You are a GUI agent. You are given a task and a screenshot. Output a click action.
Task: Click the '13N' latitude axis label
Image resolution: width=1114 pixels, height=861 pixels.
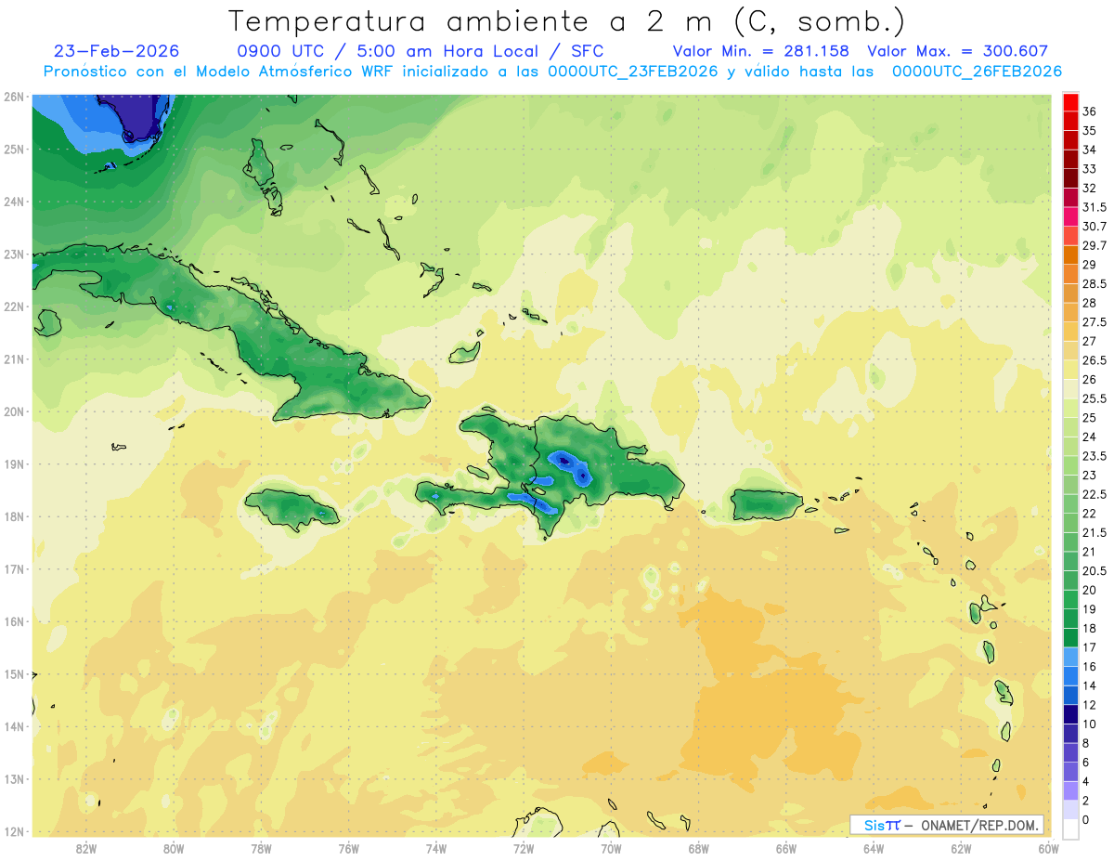pyautogui.click(x=14, y=778)
